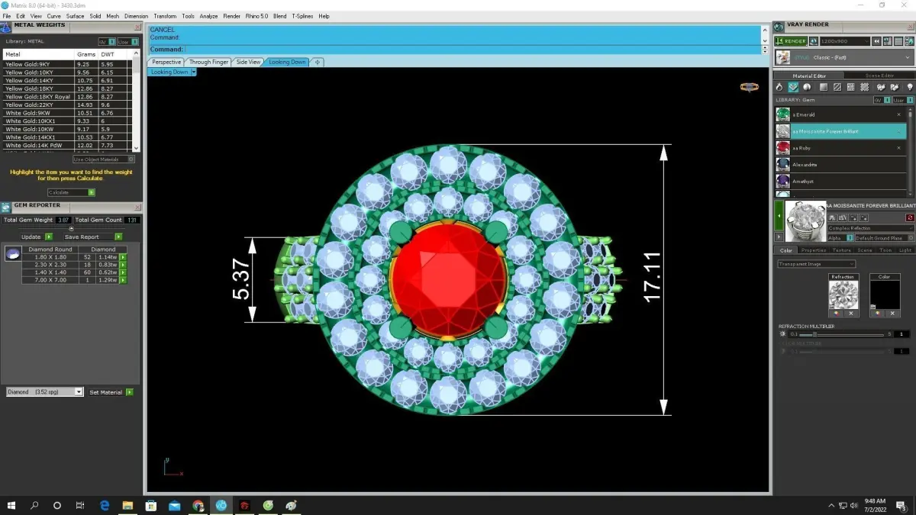The image size is (916, 515).
Task: Open the Texture tab in material editor
Action: 841,250
